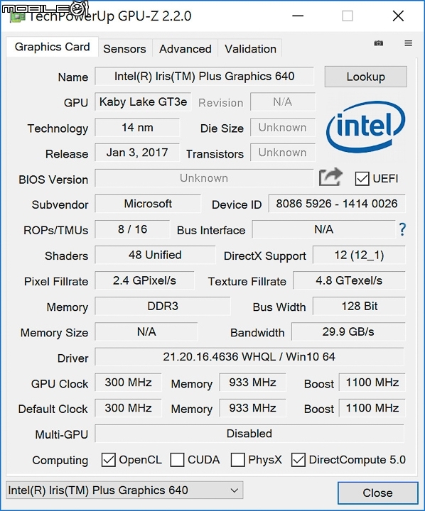
Task: Open the Validation tab
Action: click(250, 49)
